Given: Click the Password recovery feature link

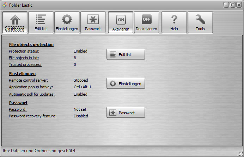Looking at the screenshot, I should click(32, 116).
